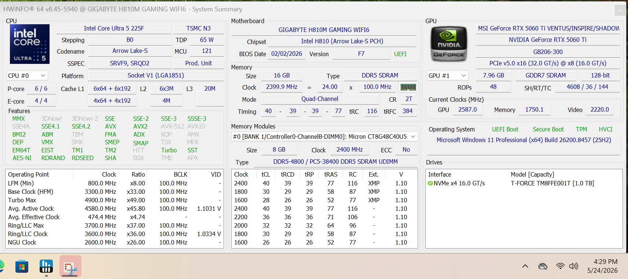This screenshot has width=628, height=279.
Task: Click the green memory module icon
Action: [x=408, y=87]
